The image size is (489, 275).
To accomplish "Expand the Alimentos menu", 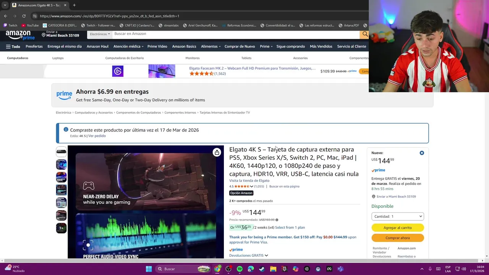I will pos(211,47).
